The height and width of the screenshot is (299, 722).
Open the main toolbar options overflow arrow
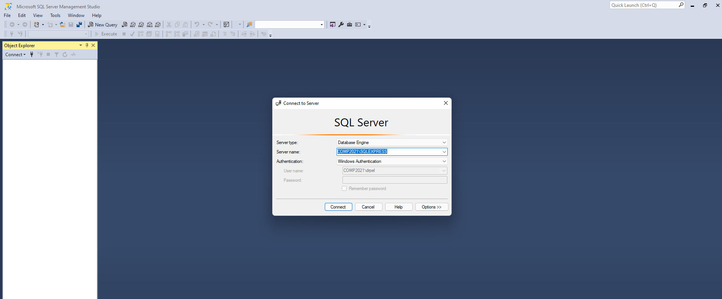[x=369, y=26]
